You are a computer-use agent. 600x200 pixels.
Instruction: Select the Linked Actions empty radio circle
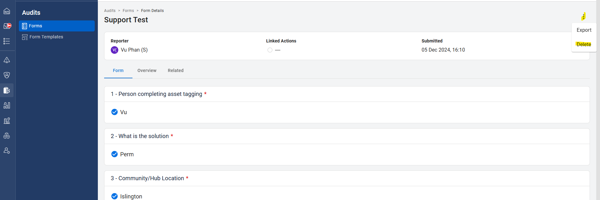tap(270, 50)
